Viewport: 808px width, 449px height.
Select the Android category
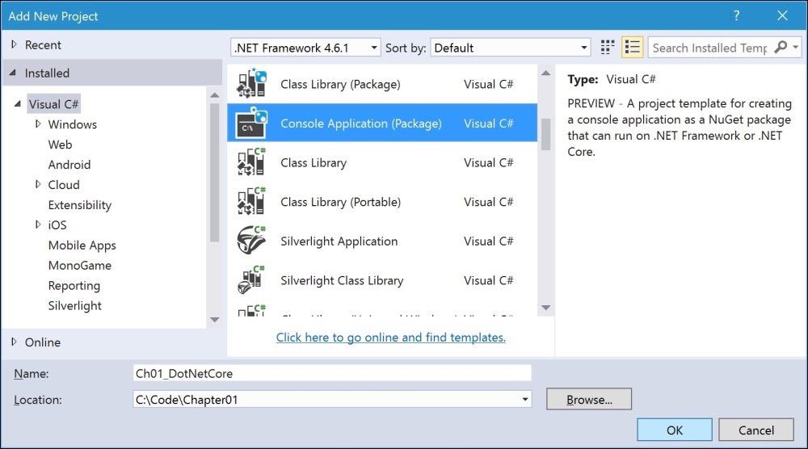click(x=69, y=165)
